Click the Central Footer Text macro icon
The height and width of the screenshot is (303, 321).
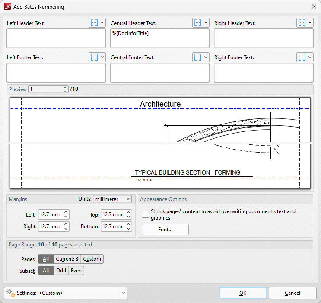pyautogui.click(x=198, y=57)
